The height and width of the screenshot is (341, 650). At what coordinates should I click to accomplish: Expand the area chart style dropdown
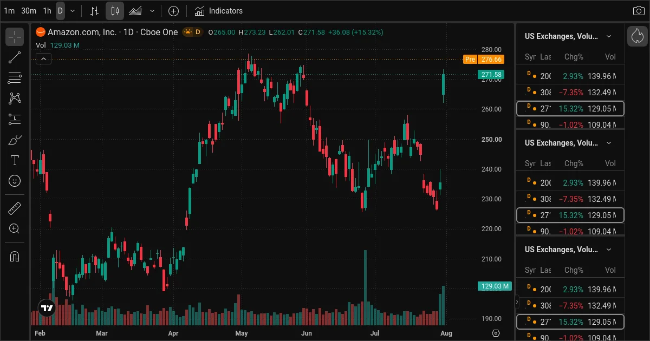[152, 11]
